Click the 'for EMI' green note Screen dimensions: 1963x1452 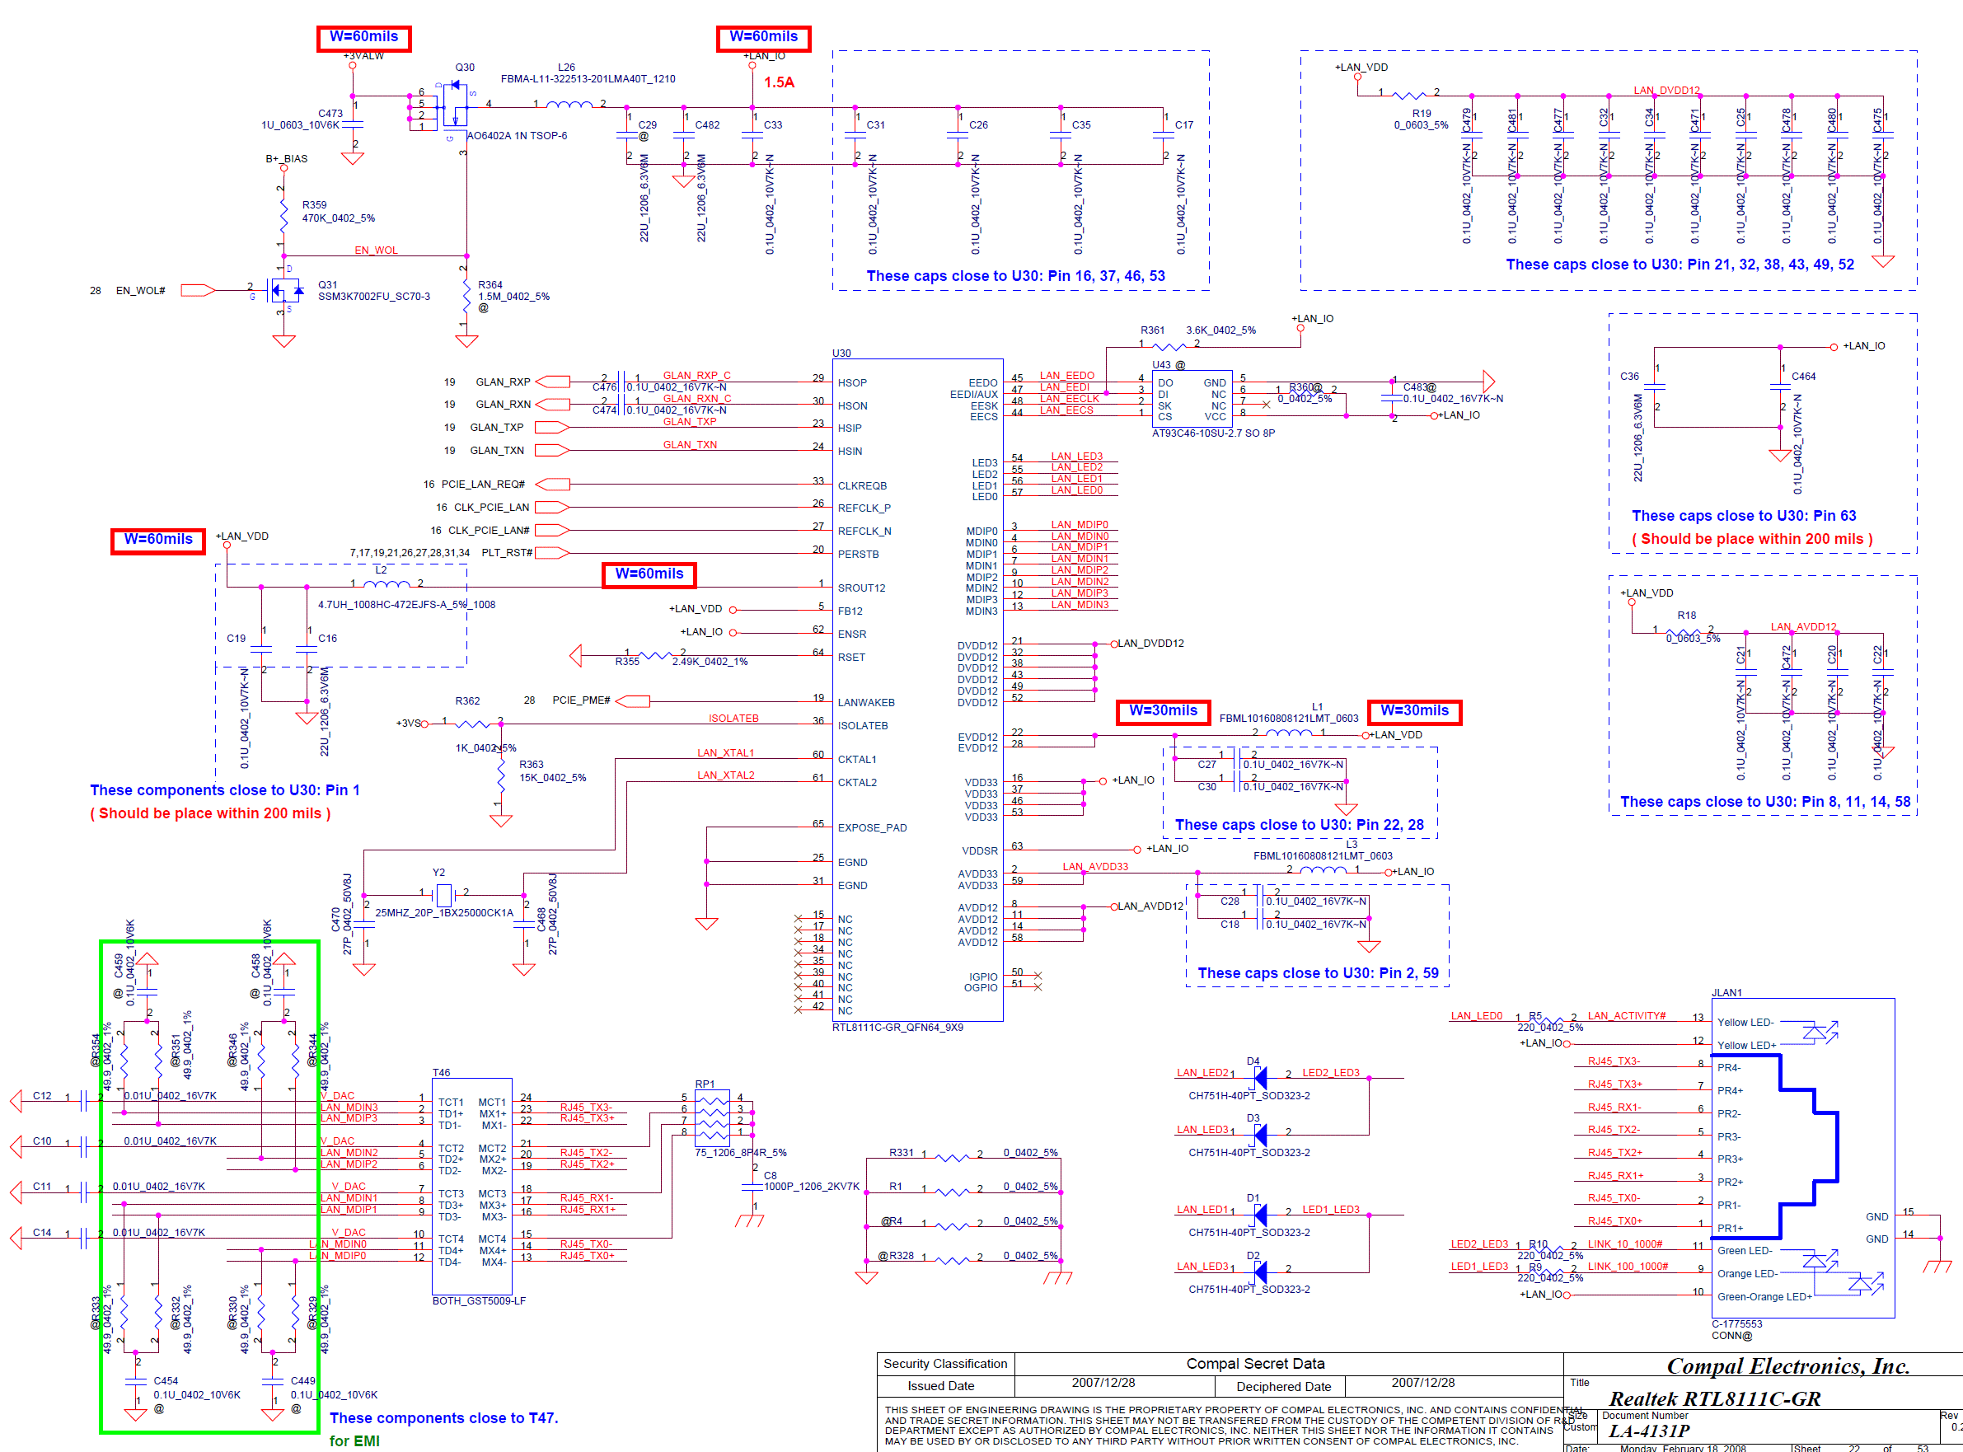click(355, 1440)
